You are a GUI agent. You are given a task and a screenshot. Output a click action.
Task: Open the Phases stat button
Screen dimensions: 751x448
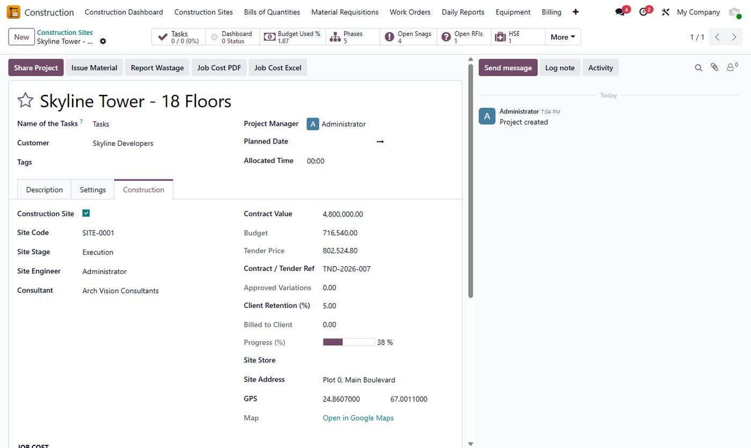353,37
